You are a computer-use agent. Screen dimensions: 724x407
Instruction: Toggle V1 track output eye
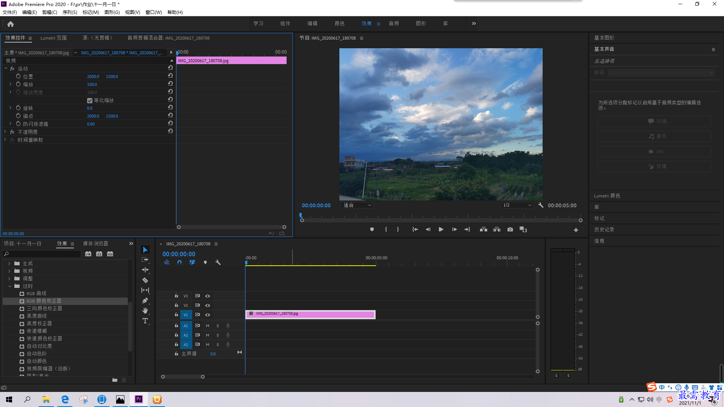[207, 315]
